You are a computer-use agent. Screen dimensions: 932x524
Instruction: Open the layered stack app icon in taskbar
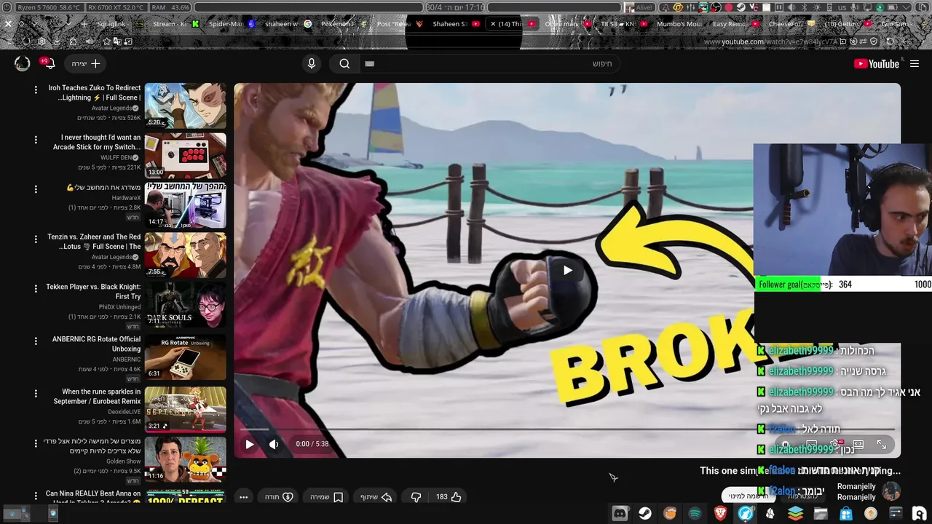pyautogui.click(x=795, y=514)
